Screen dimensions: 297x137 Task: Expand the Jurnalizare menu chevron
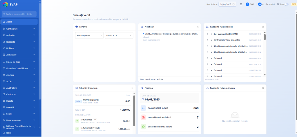coord(34,55)
